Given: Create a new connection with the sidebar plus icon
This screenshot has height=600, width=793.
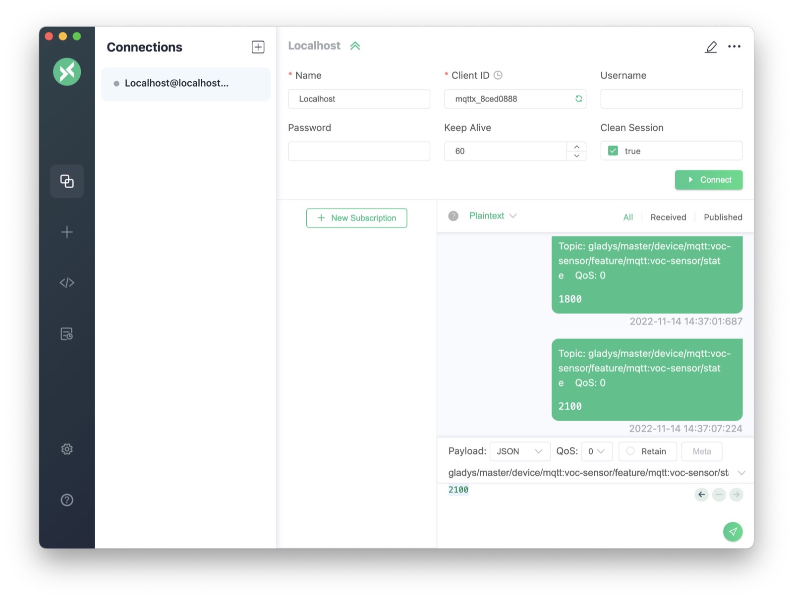Looking at the screenshot, I should pos(67,232).
